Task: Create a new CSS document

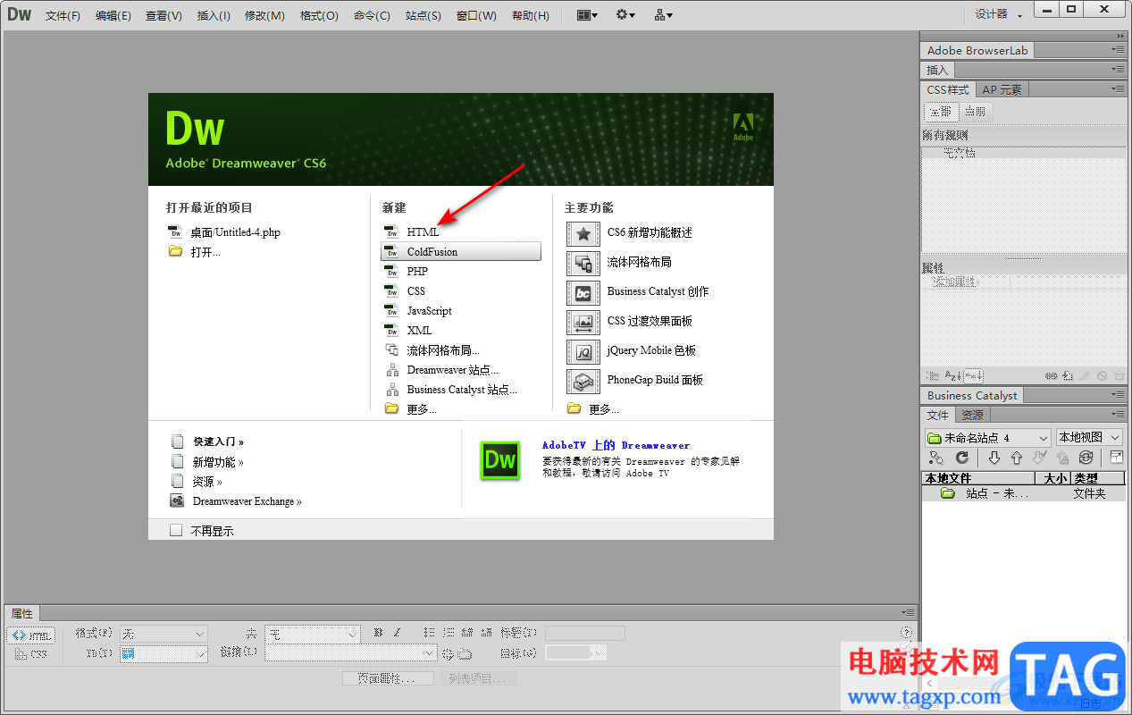Action: pyautogui.click(x=415, y=291)
